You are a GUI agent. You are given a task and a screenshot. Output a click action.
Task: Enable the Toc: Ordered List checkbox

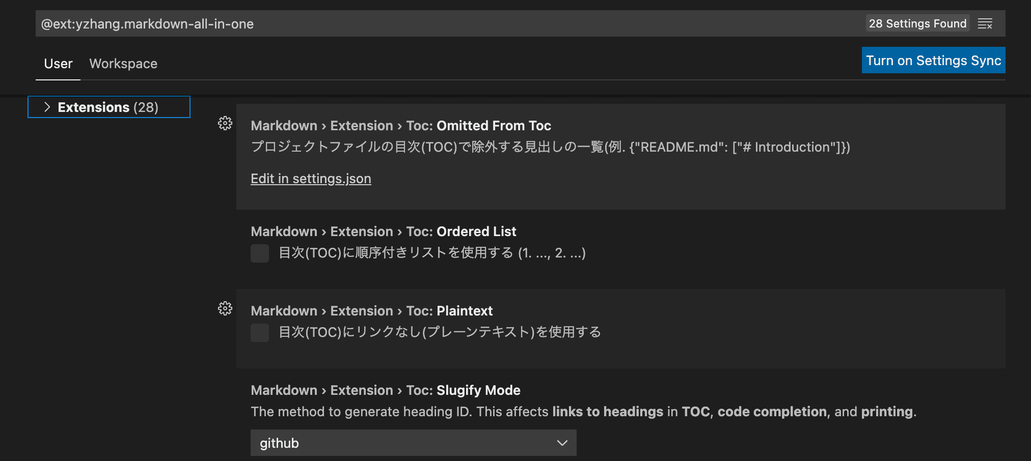pyautogui.click(x=259, y=253)
